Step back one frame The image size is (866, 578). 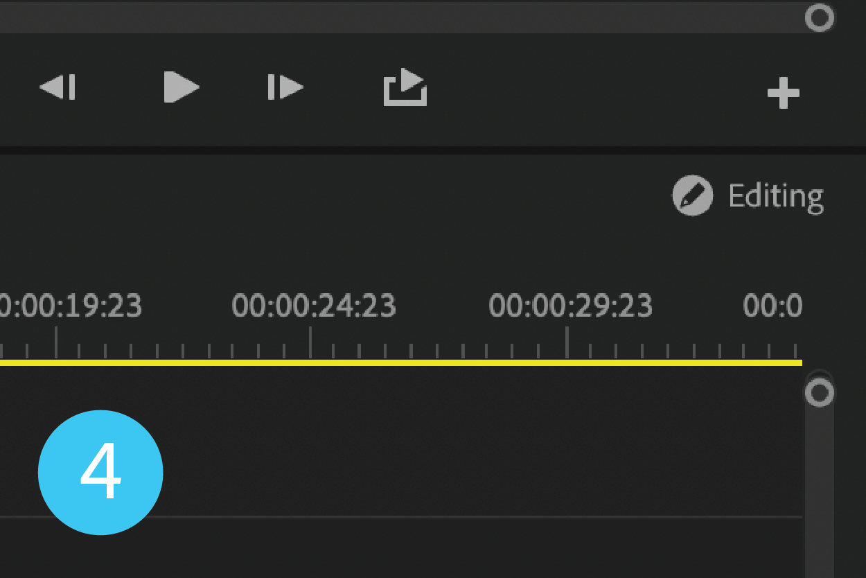pos(58,87)
